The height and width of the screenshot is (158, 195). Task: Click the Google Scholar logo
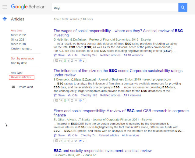click(28, 7)
